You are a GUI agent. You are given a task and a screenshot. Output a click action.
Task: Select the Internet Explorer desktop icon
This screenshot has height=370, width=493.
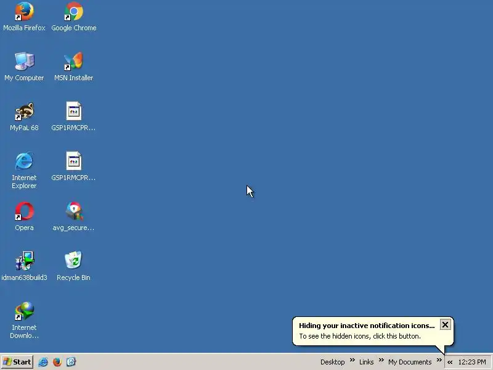coord(24,170)
